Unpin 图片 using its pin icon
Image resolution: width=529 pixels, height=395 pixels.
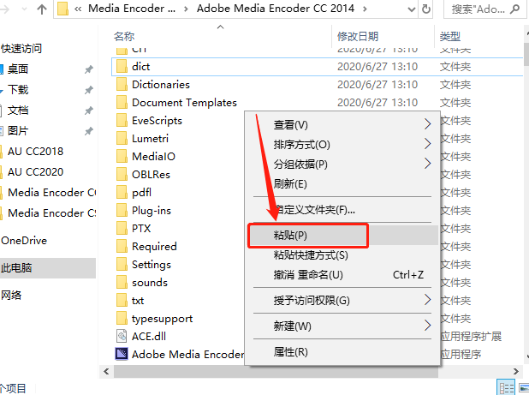click(89, 131)
